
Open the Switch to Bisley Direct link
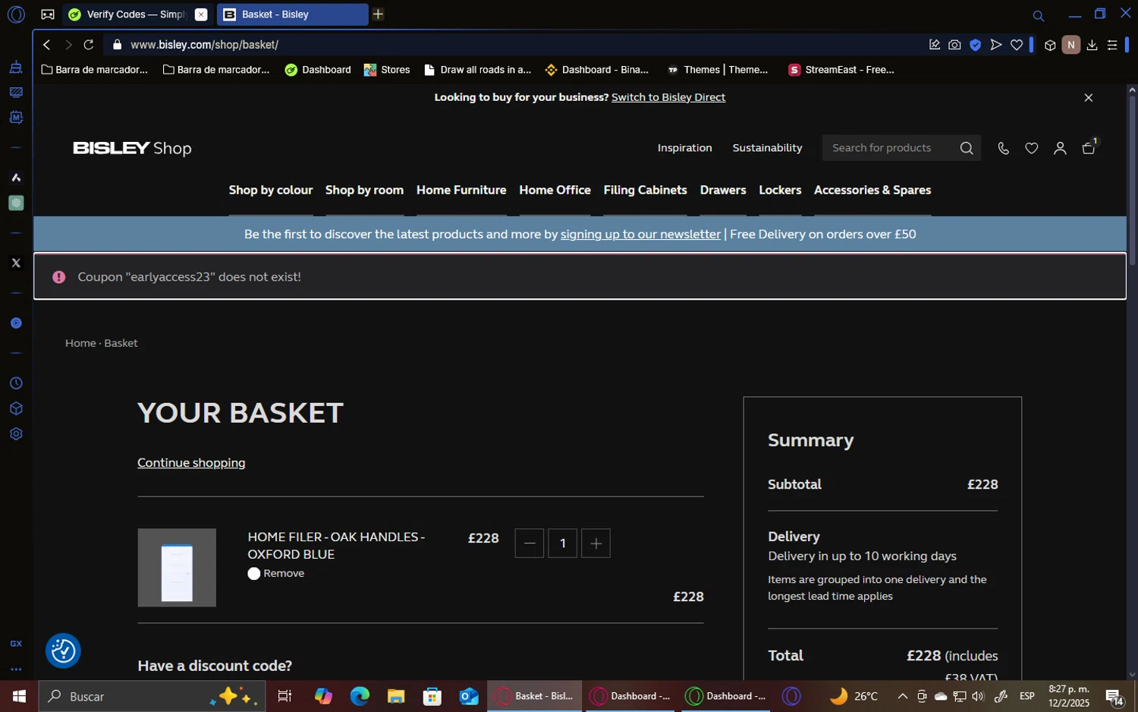[x=668, y=97]
